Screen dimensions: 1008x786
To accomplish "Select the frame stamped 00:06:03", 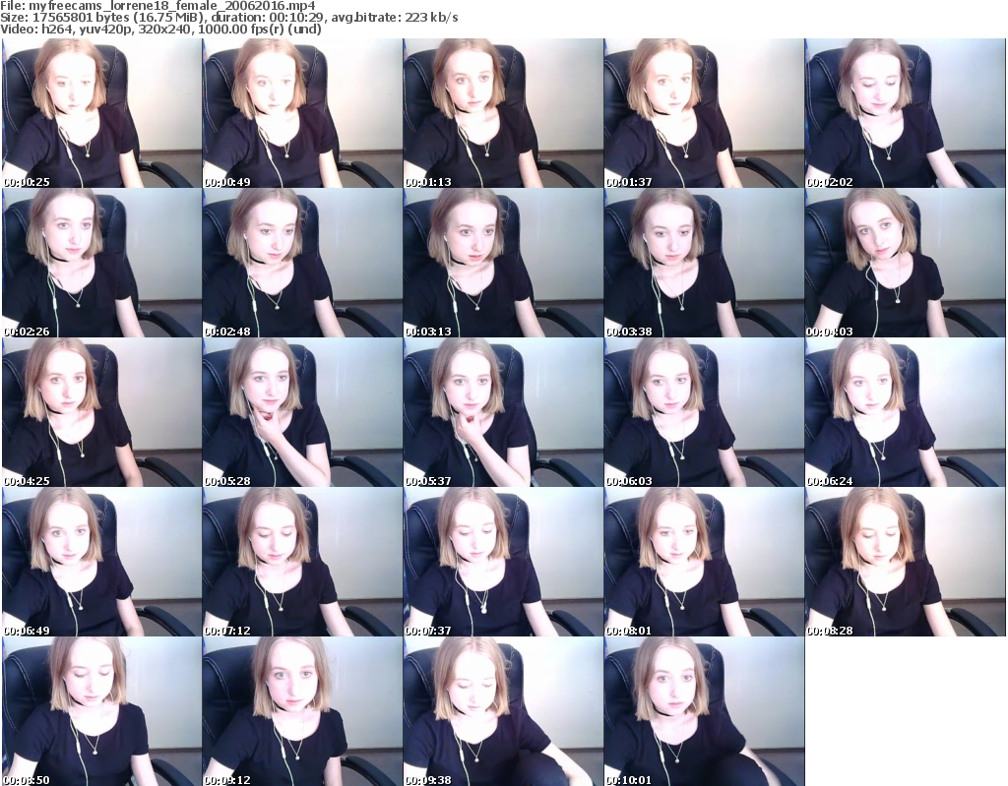I will click(x=703, y=412).
